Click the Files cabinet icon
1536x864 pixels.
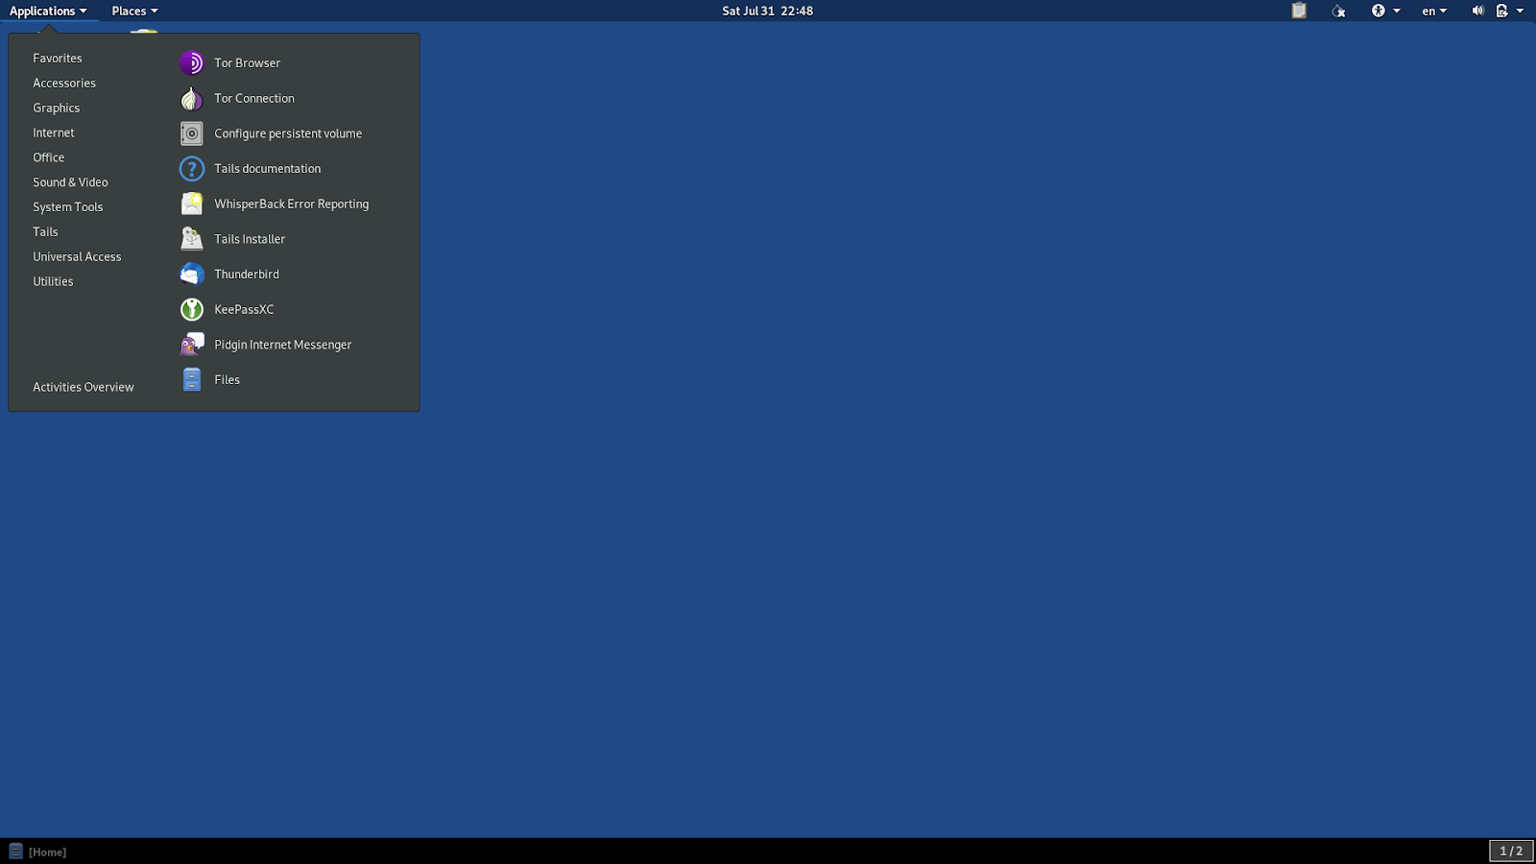click(x=192, y=380)
